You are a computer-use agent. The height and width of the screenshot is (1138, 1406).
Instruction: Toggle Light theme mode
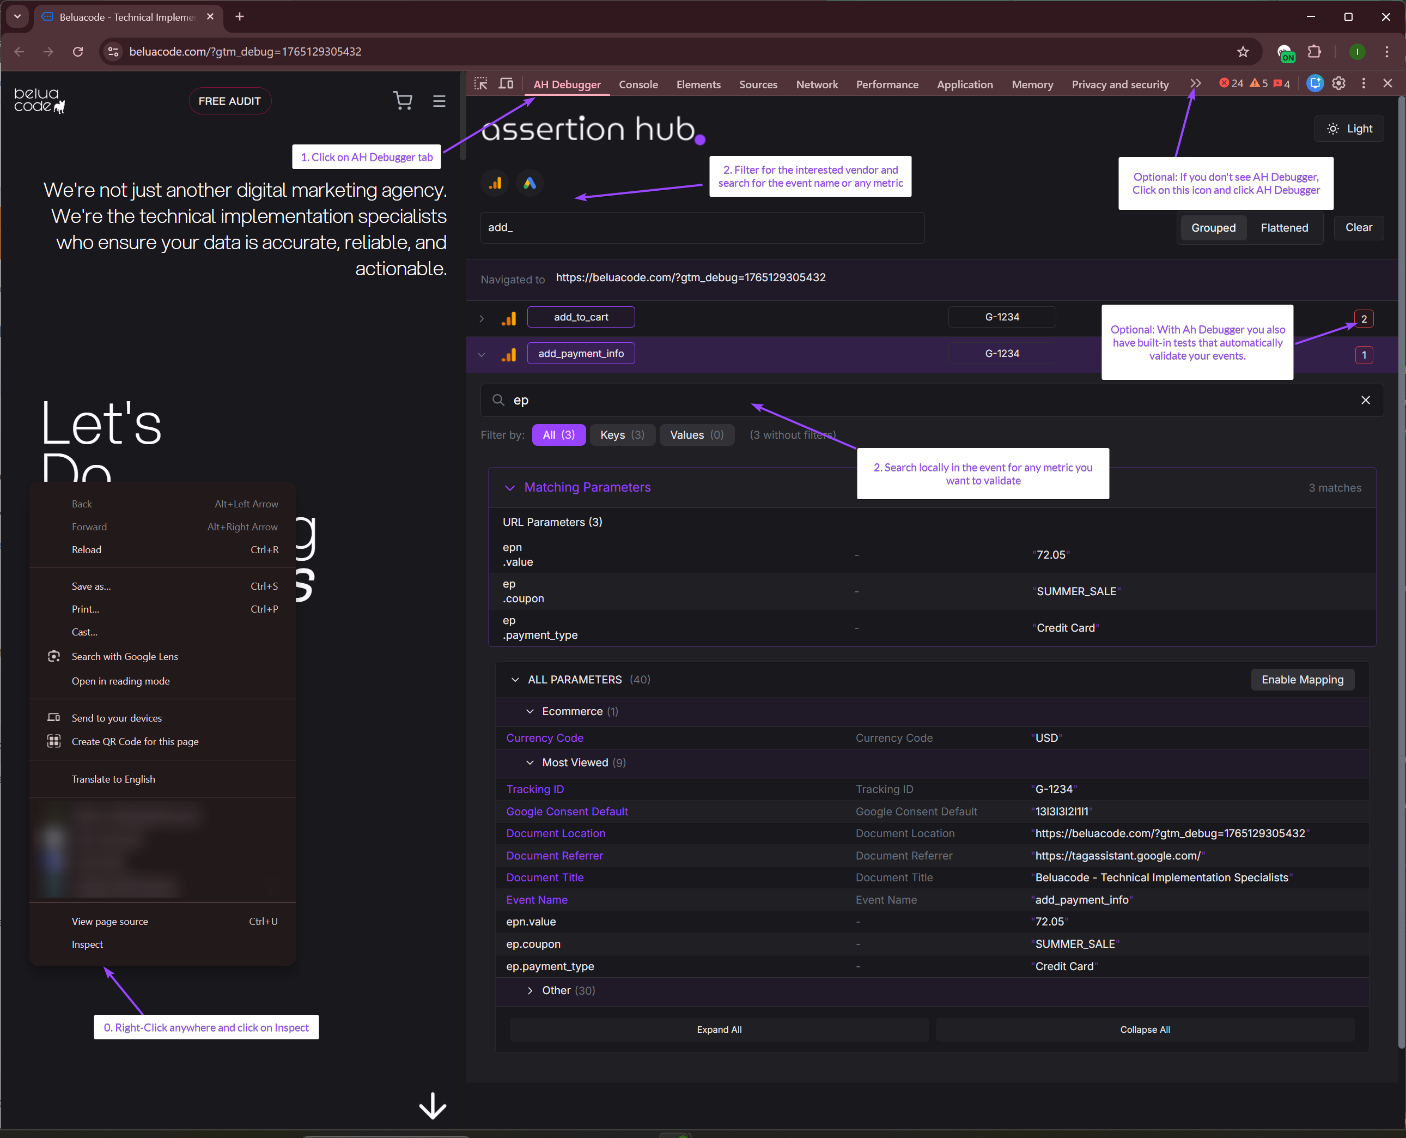click(1349, 129)
